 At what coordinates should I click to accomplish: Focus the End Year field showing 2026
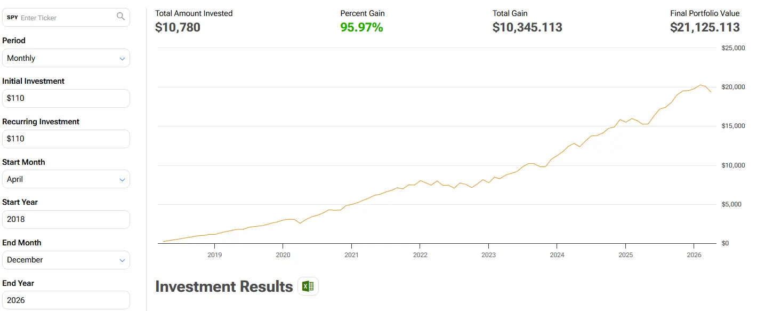(x=66, y=300)
